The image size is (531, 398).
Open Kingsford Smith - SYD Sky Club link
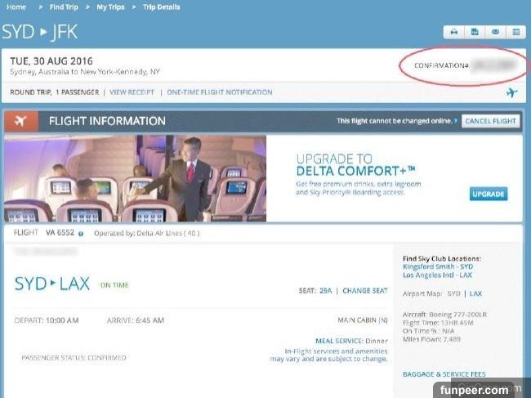click(x=438, y=266)
